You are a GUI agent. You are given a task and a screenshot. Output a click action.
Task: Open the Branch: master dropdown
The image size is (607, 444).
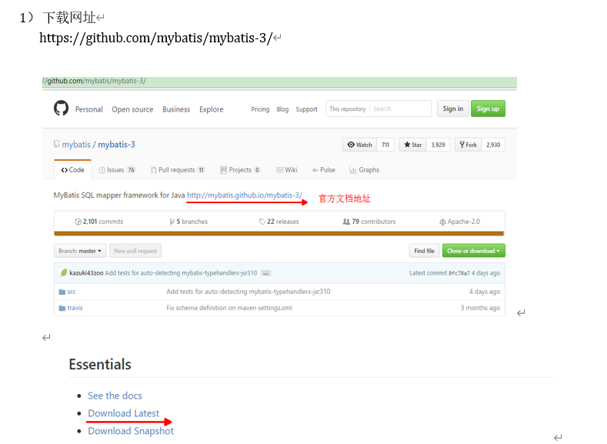pyautogui.click(x=80, y=251)
